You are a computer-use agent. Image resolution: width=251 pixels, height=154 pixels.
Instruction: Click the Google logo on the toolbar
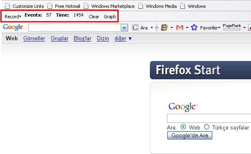[x=13, y=27]
